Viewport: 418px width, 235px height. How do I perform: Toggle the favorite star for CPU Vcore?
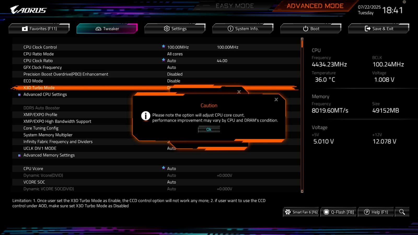[x=164, y=168]
